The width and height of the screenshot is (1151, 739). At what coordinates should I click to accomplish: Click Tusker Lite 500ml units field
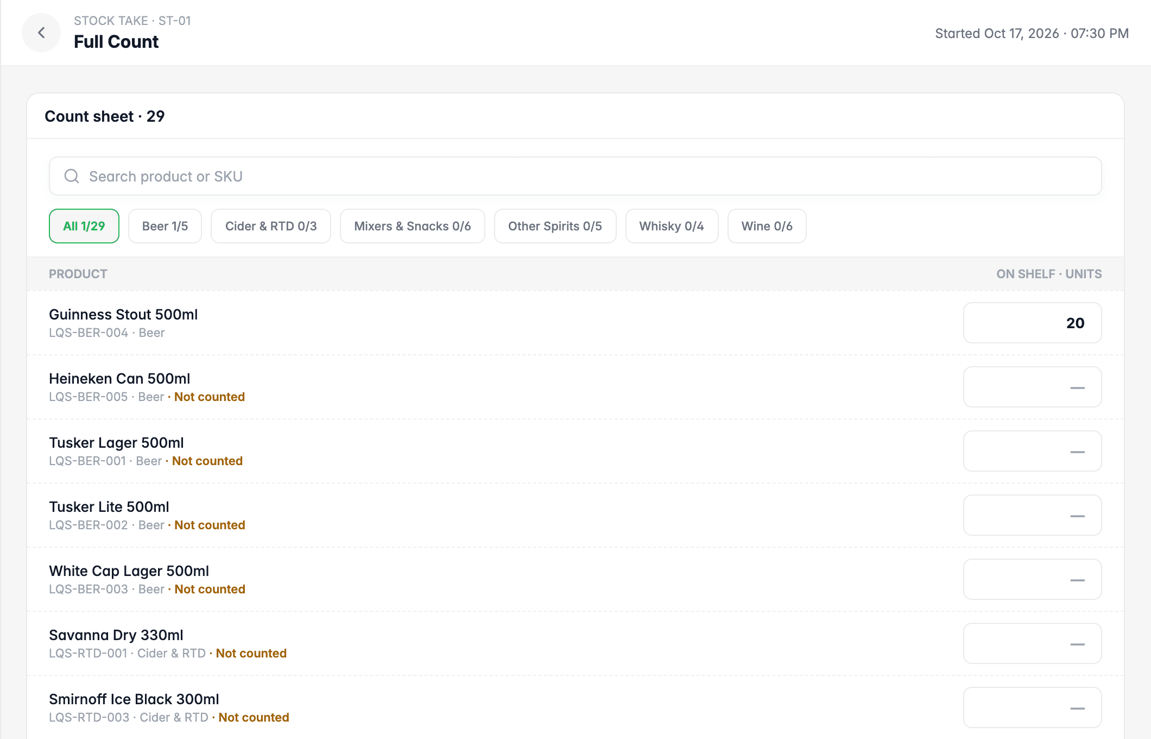pos(1032,515)
